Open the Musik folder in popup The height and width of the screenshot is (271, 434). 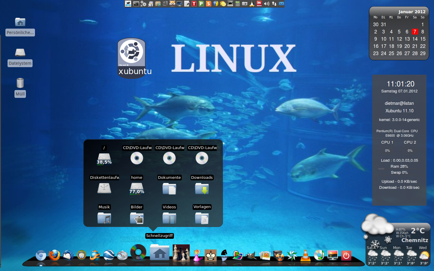pos(104,218)
